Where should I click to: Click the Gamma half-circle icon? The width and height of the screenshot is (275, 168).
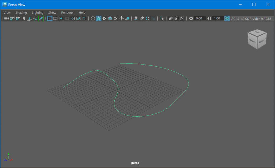pos(209,19)
